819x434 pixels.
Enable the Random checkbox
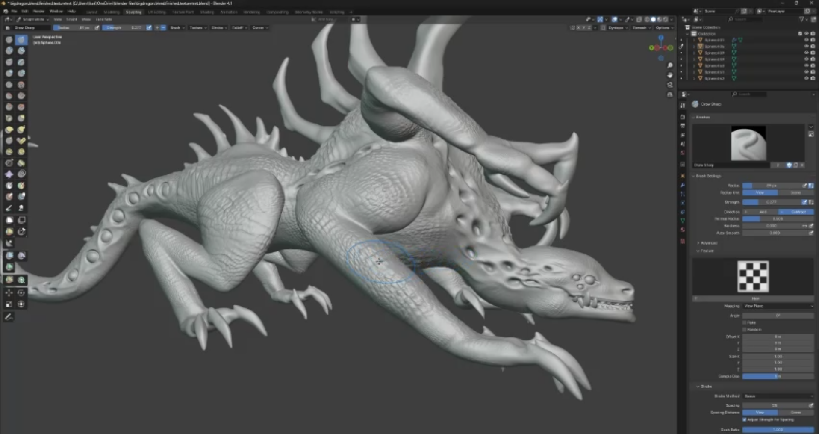pos(745,330)
